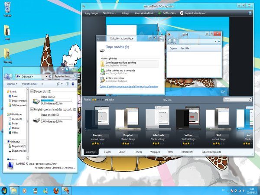Open the Textures tab
The height and width of the screenshot is (195, 260).
click(x=138, y=152)
